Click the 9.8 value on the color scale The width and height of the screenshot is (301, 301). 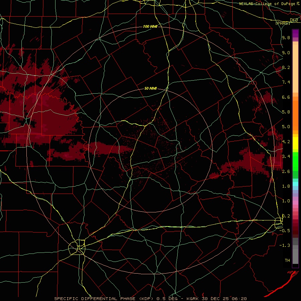point(286,37)
